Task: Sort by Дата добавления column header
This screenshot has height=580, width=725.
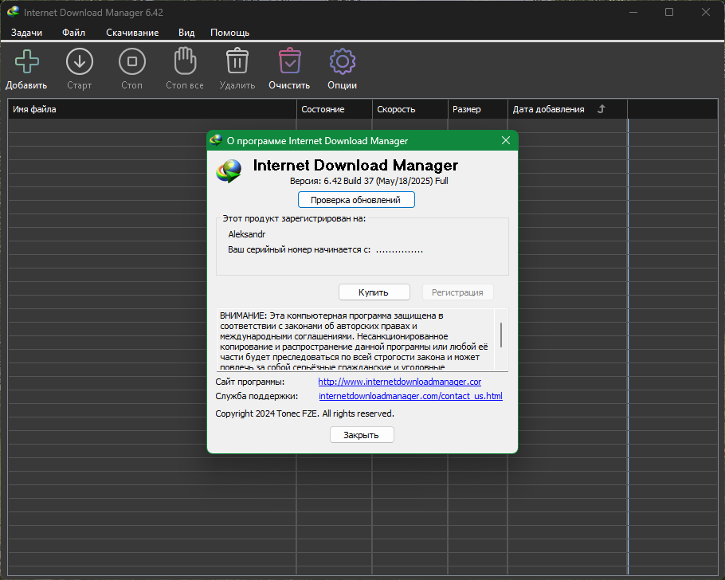Action: pyautogui.click(x=567, y=109)
